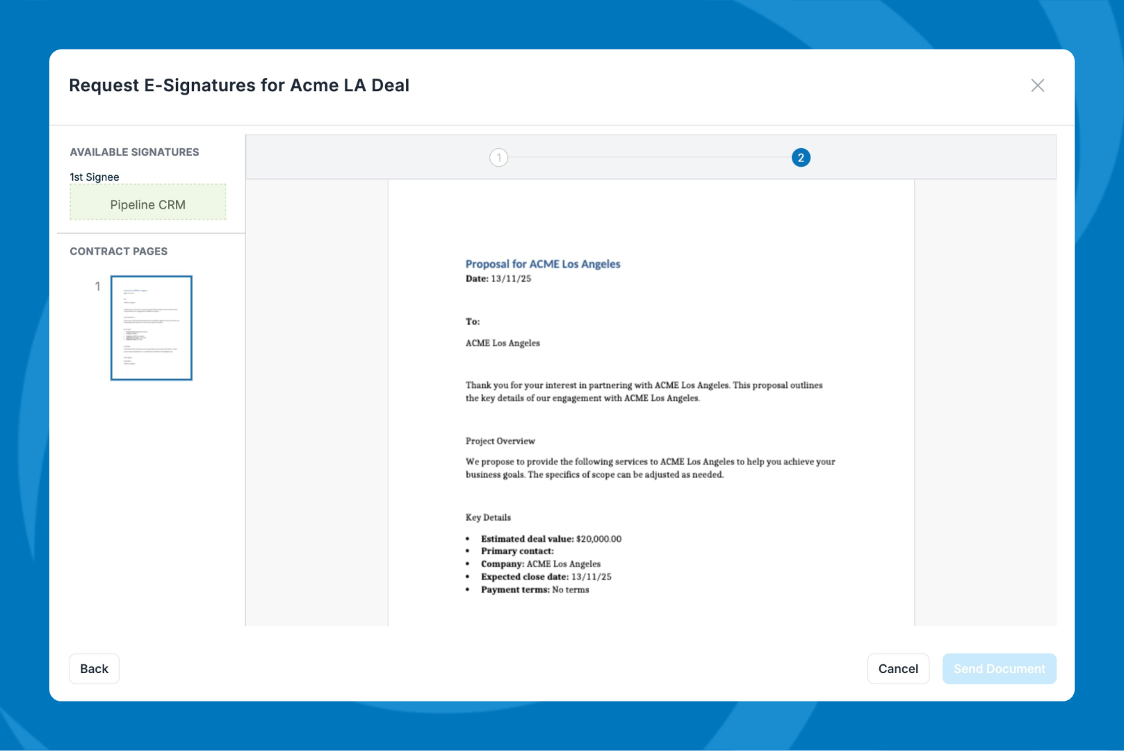Click the 1st Signee label
Screen dimensions: 1124x751
(95, 177)
